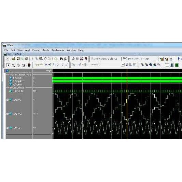182x182 pixels.
Task: Click the Zoom Full dark magnifier icon
Action: click(x=151, y=65)
